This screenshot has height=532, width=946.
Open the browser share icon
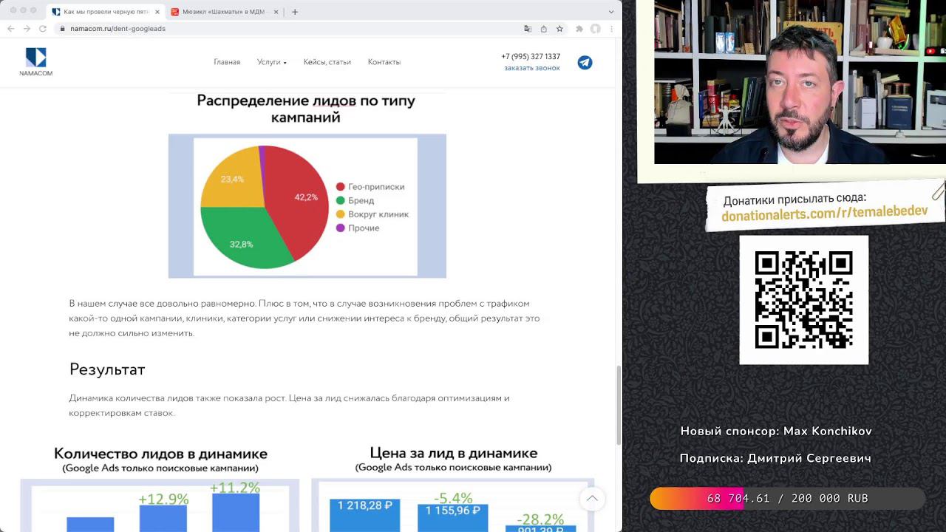pos(543,29)
